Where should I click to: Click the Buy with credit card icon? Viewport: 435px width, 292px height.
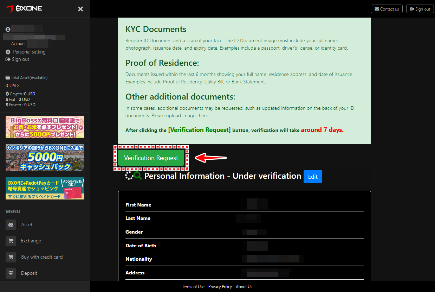pyautogui.click(x=11, y=257)
